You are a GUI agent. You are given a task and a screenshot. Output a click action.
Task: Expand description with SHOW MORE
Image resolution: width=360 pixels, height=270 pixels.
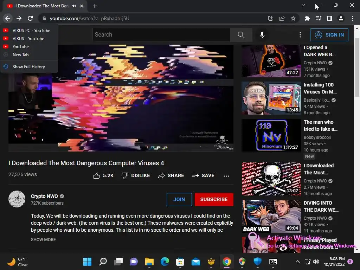pos(43,239)
